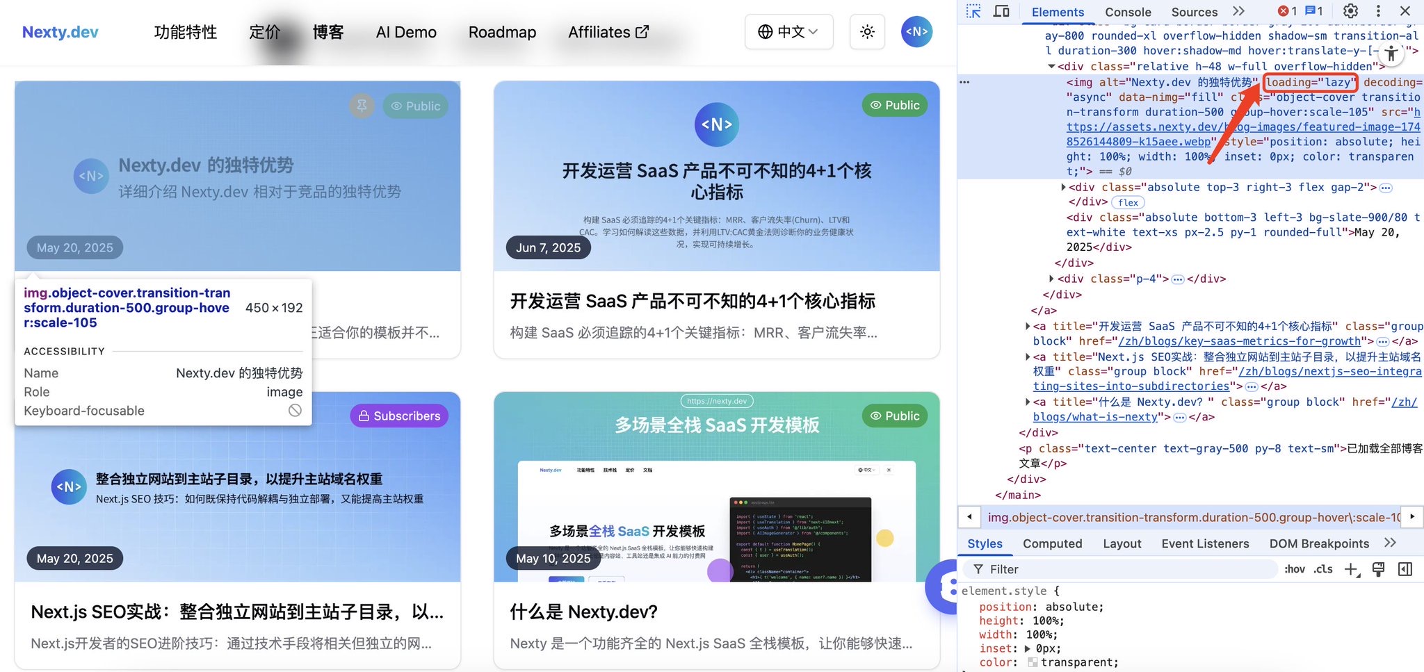Select the Elements tab

pos(1058,12)
